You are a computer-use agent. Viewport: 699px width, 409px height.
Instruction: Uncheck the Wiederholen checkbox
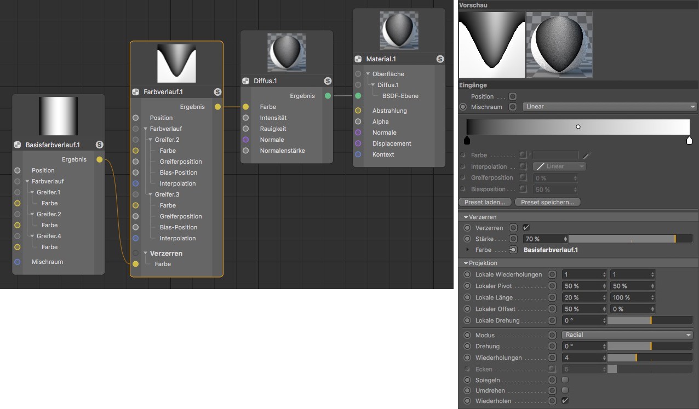565,401
